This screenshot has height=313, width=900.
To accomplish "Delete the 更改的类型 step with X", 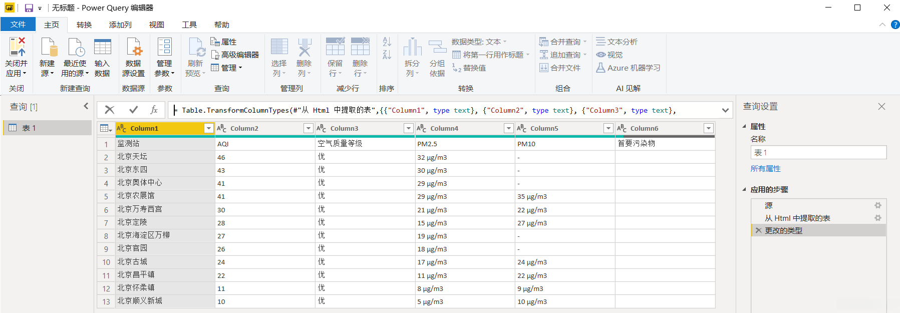I will coord(758,230).
